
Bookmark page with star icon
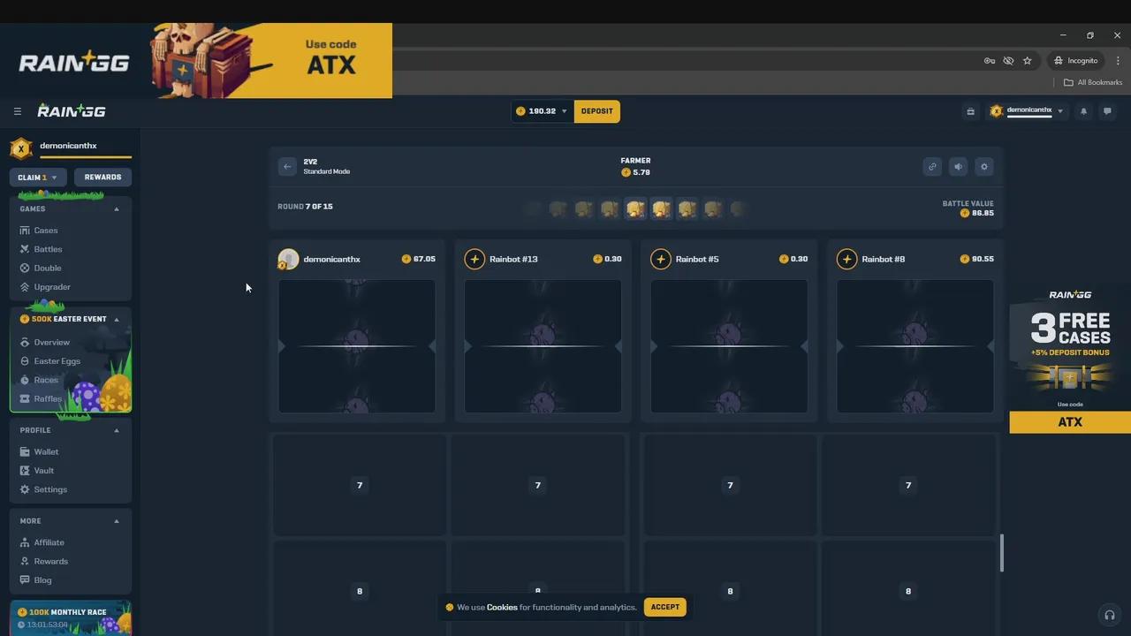click(1027, 61)
